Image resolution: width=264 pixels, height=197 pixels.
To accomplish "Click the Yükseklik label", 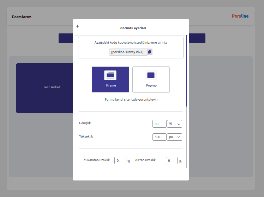I will [x=86, y=136].
